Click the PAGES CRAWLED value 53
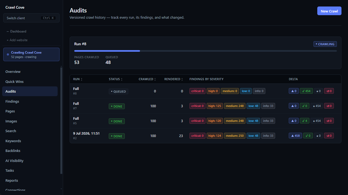 [x=77, y=62]
